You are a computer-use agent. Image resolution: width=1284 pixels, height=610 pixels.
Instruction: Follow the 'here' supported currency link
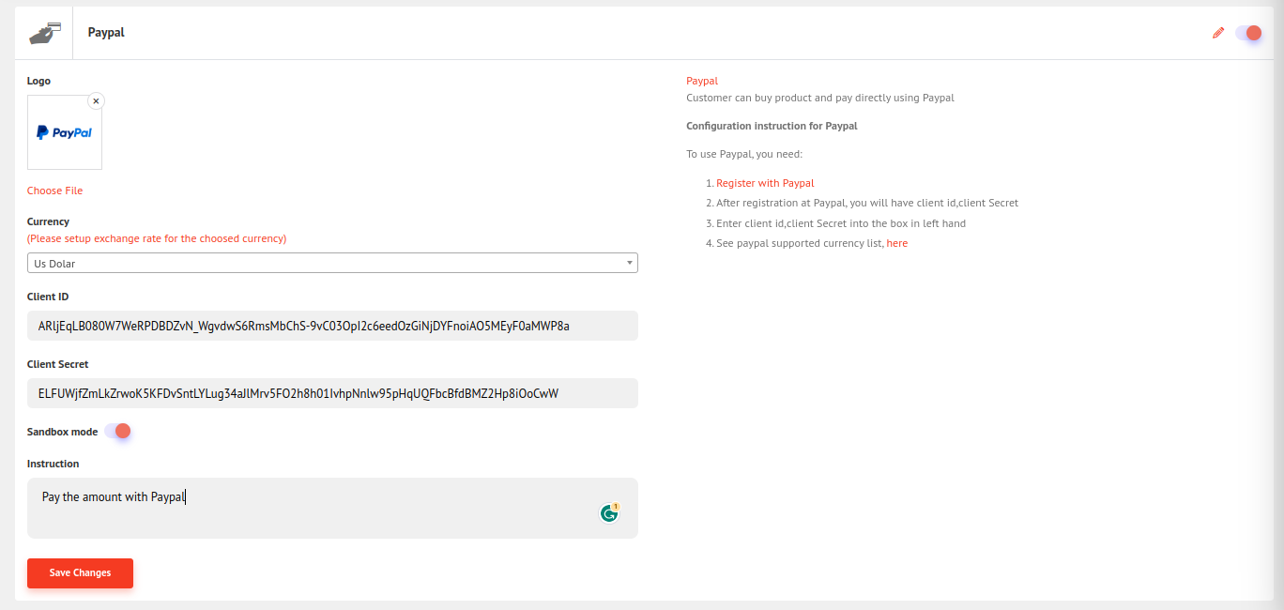point(897,243)
